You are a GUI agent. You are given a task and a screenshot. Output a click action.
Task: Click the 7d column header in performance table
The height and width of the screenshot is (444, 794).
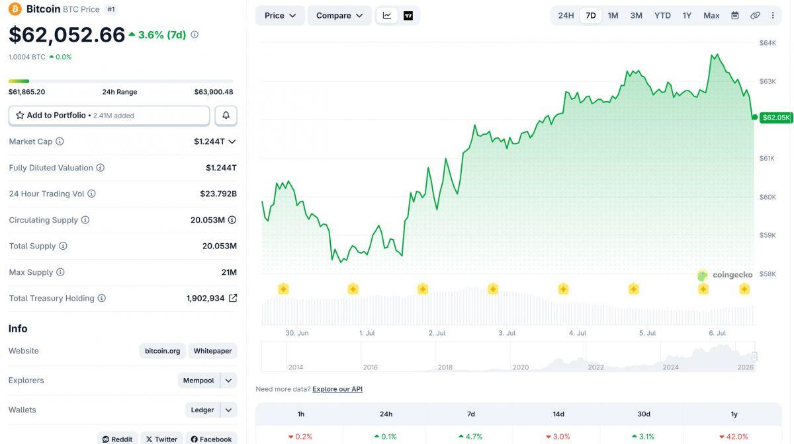(471, 414)
